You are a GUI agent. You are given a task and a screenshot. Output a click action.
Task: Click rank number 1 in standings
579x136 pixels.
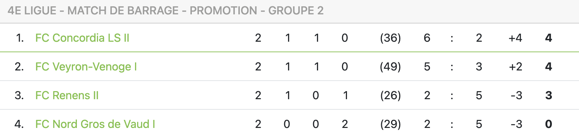tap(20, 38)
